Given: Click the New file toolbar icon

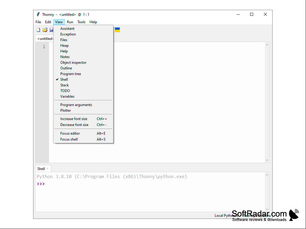Looking at the screenshot, I should click(39, 30).
